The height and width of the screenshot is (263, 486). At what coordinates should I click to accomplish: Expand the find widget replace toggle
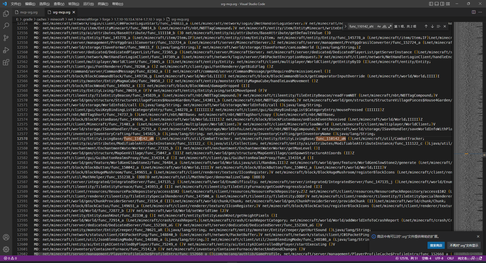tap(346, 26)
